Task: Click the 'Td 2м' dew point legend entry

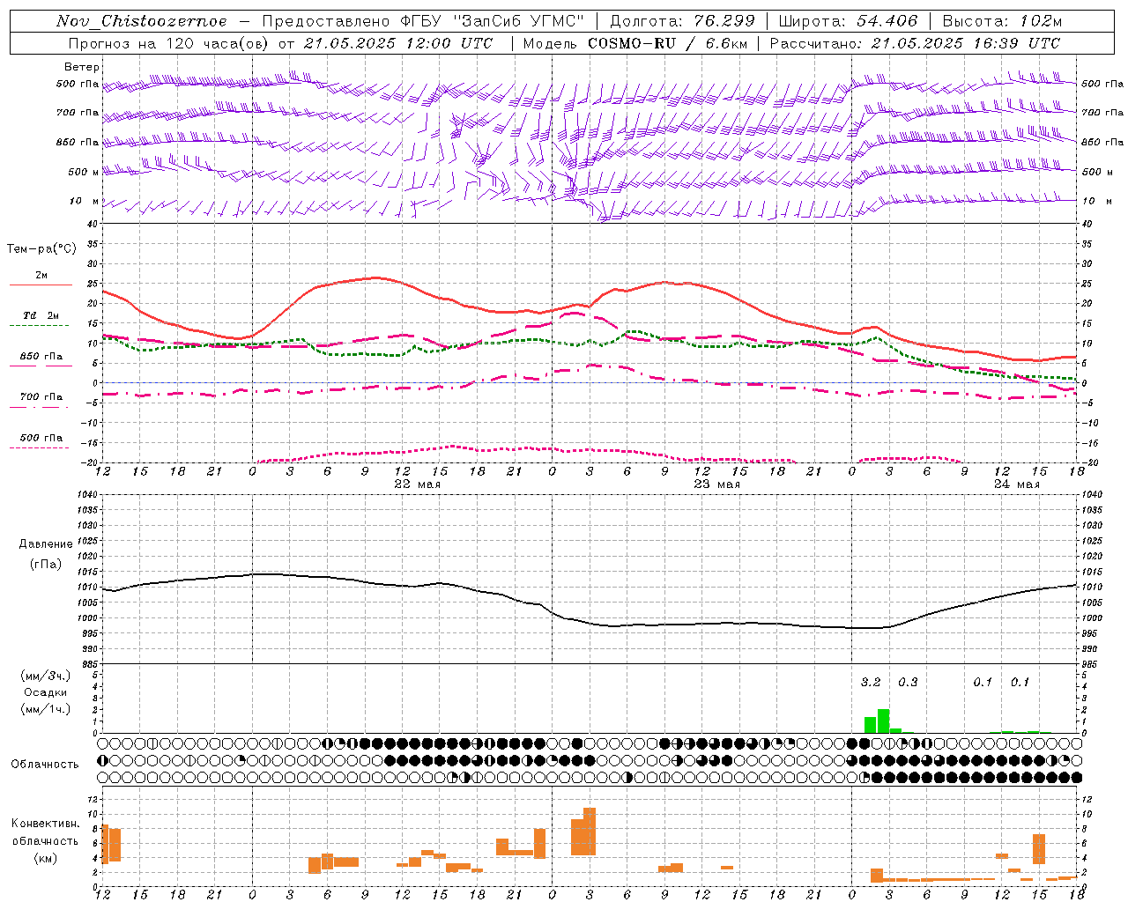Action: click(41, 315)
